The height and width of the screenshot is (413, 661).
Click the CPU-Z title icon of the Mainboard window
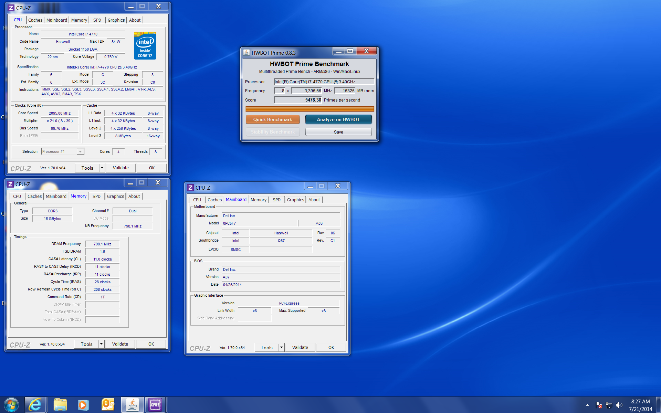[x=190, y=188]
